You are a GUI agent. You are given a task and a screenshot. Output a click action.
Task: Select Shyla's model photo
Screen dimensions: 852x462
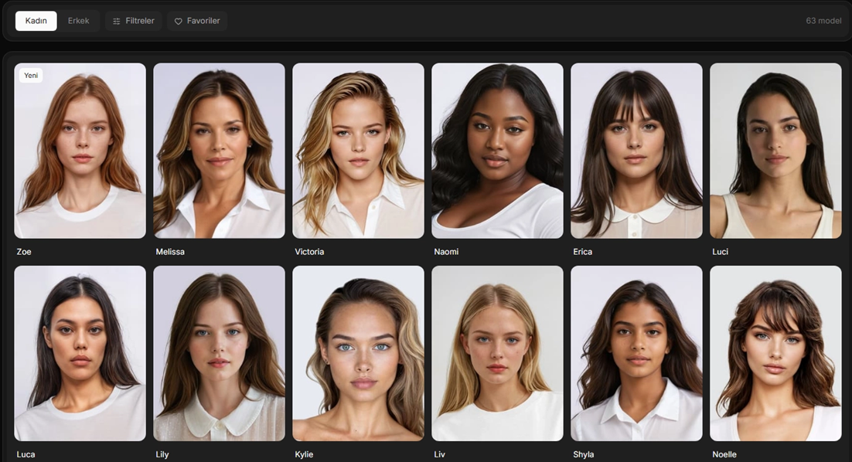636,353
